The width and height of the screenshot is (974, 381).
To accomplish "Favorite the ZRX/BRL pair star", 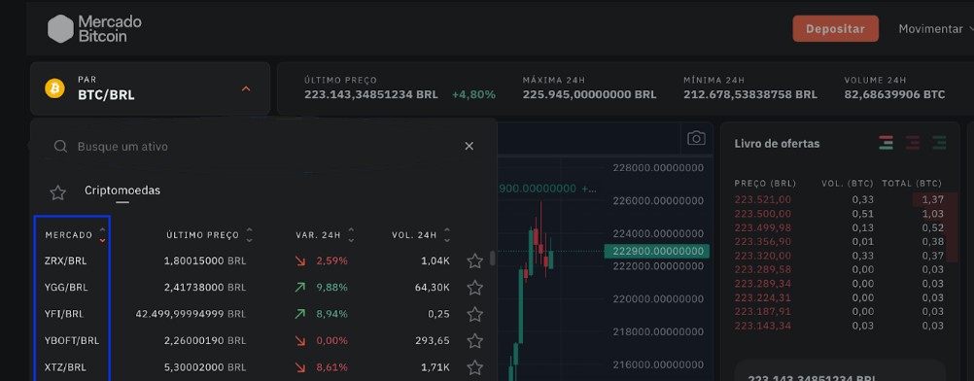I will 475,261.
